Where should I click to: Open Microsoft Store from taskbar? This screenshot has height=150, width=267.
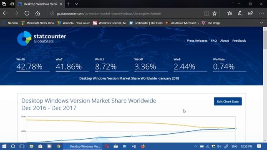tap(40, 146)
